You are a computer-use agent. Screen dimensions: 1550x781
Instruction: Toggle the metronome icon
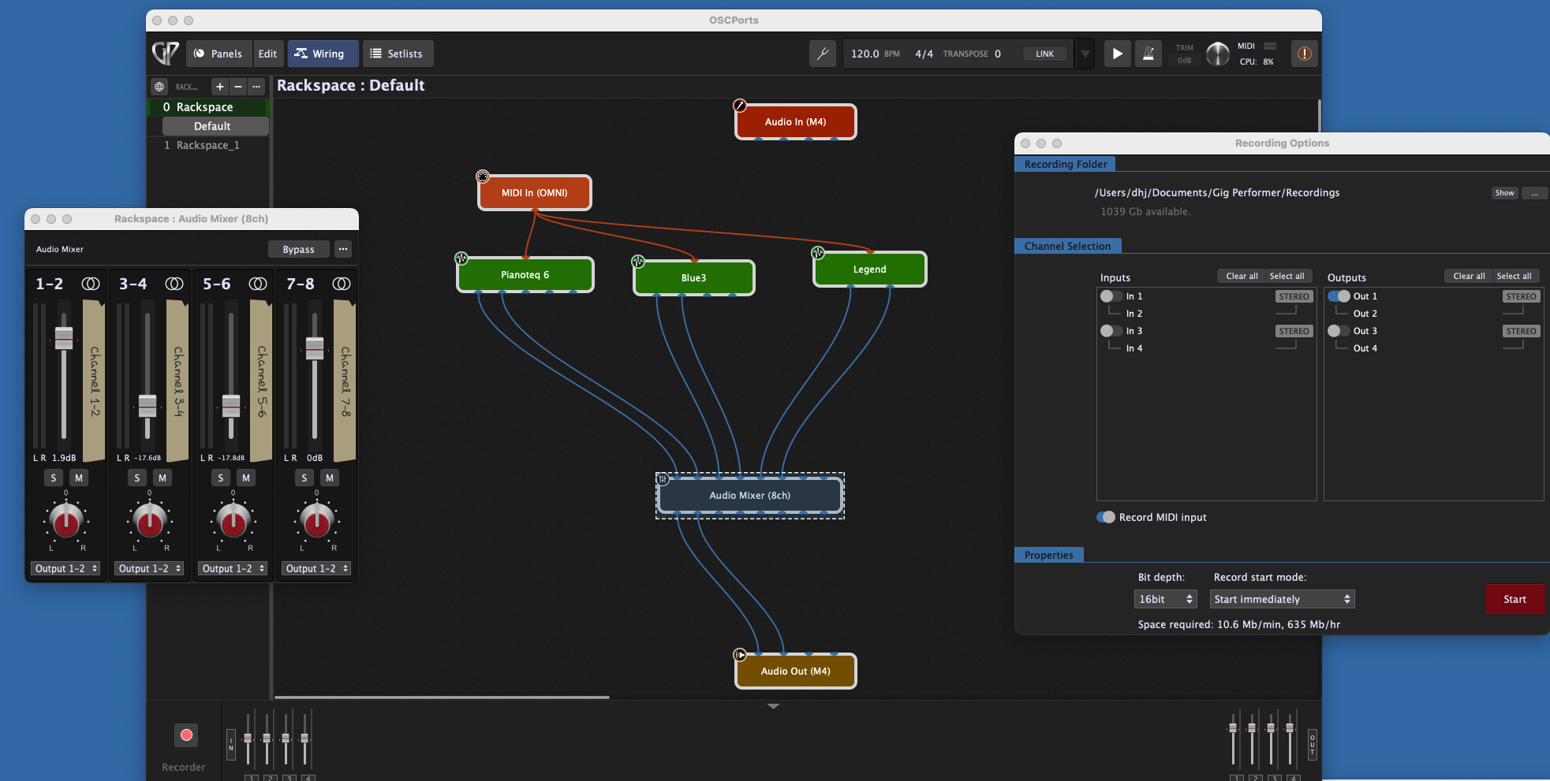(x=1148, y=54)
